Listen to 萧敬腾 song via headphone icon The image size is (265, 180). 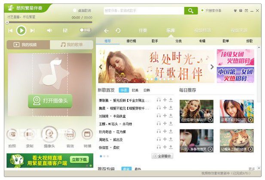(158, 100)
